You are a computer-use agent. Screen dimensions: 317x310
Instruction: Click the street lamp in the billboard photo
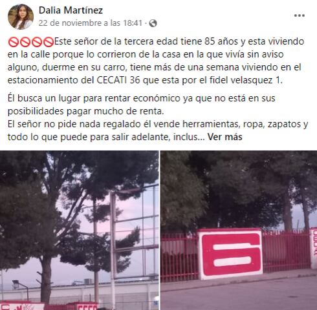[21, 289]
